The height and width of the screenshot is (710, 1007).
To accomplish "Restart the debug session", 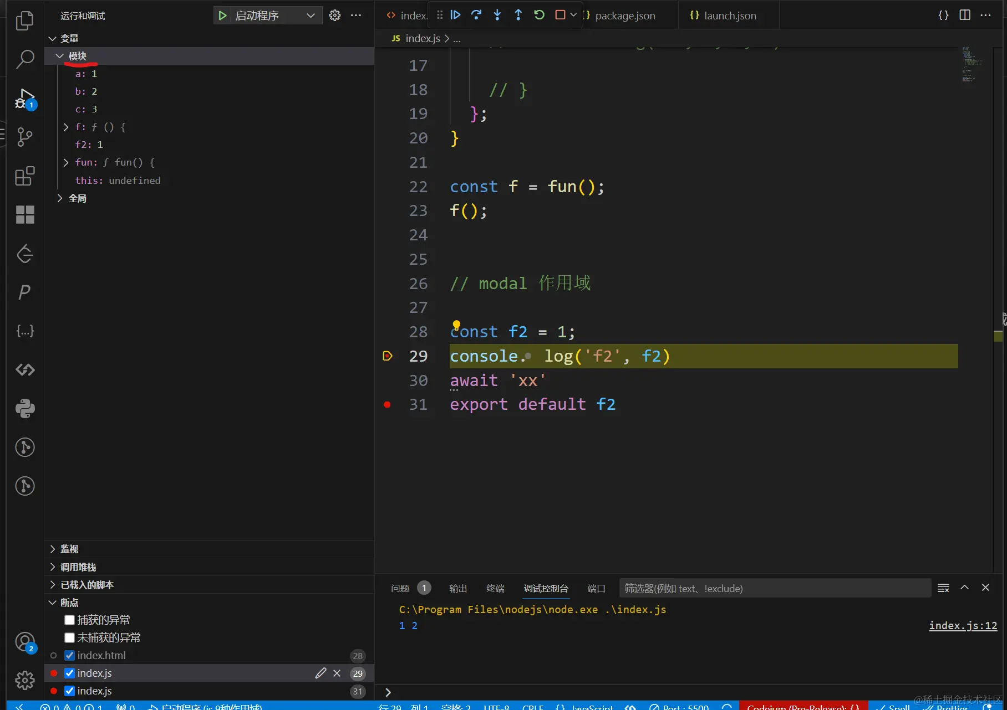I will (540, 15).
